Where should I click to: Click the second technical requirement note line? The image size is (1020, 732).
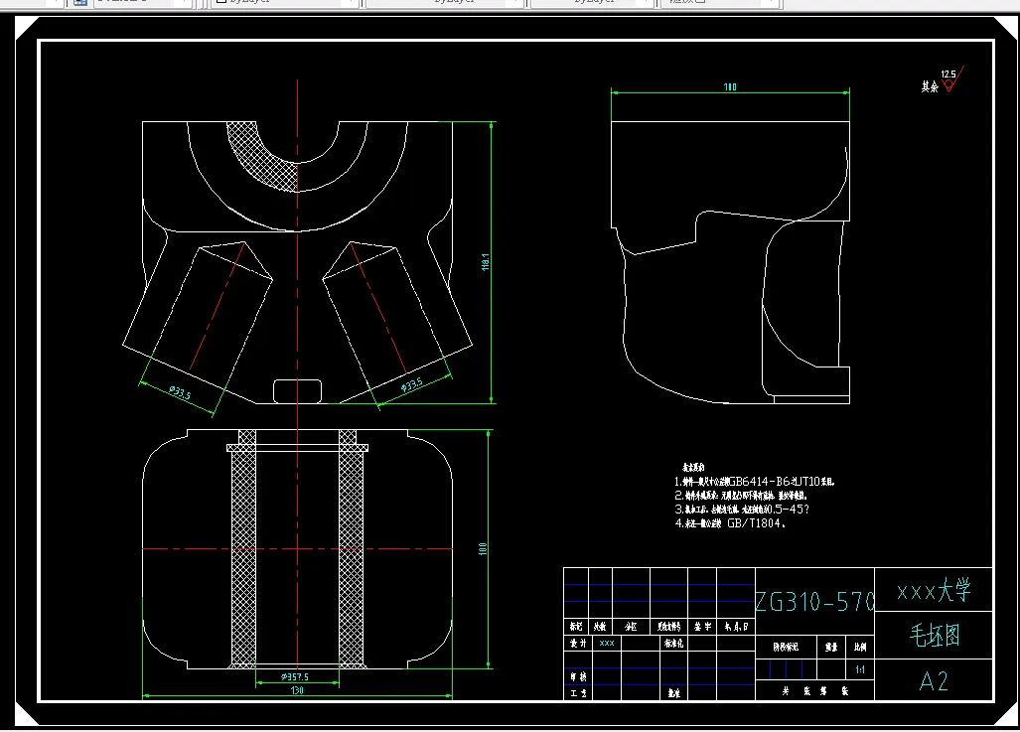(x=741, y=496)
